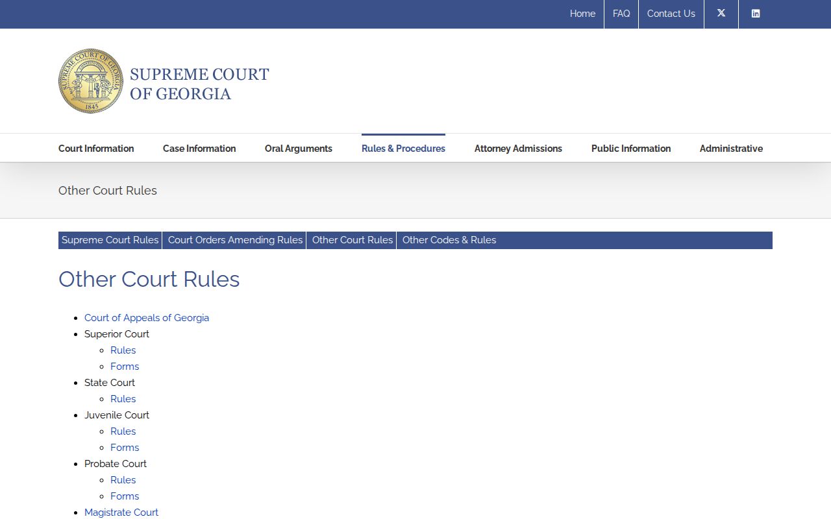This screenshot has width=831, height=519.
Task: Open Superior Court Forms link
Action: pyautogui.click(x=125, y=367)
